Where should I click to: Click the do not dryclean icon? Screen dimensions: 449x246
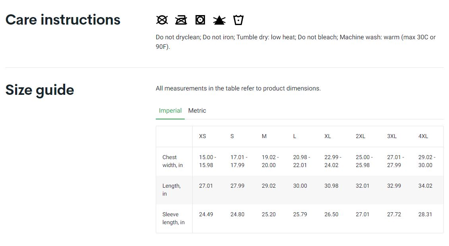tap(162, 20)
